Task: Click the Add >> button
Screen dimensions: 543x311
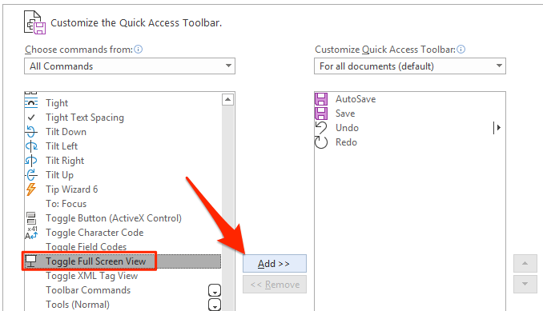Action: 274,264
